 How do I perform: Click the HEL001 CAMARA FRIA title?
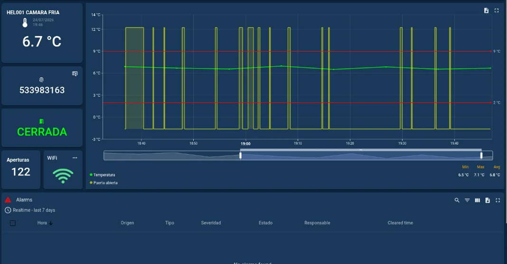click(33, 12)
